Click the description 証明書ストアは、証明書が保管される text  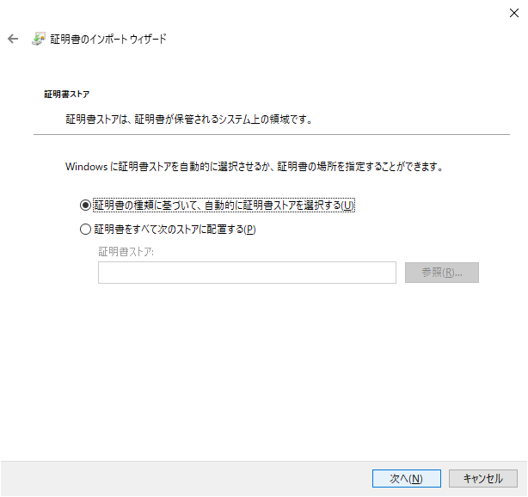tap(189, 120)
